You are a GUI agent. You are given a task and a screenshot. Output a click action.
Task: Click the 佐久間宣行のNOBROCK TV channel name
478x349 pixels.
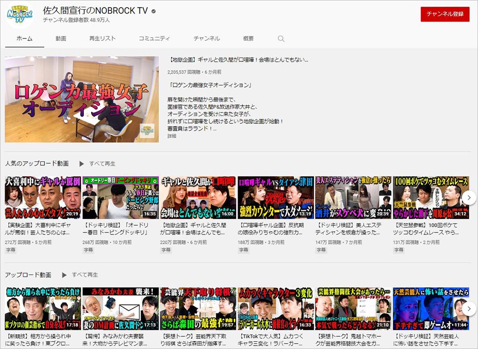pos(96,11)
